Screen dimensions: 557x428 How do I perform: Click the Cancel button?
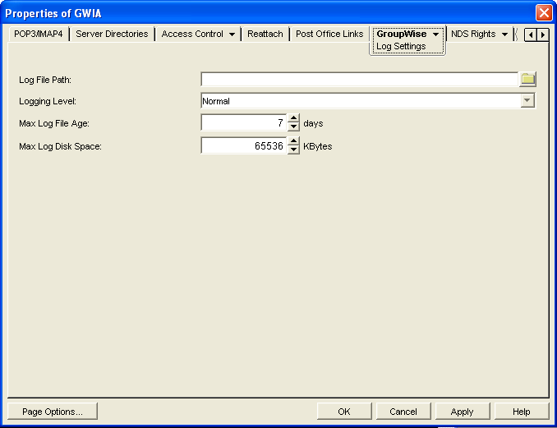tap(403, 412)
